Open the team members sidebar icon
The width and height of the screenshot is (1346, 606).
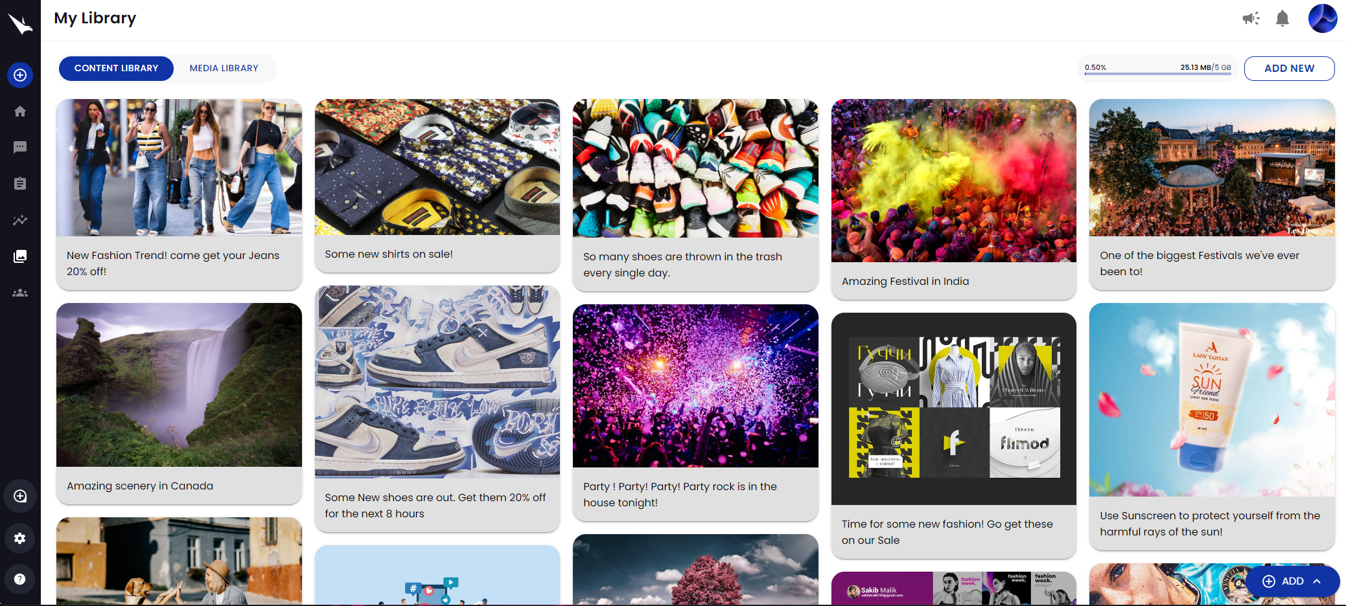[x=20, y=293]
